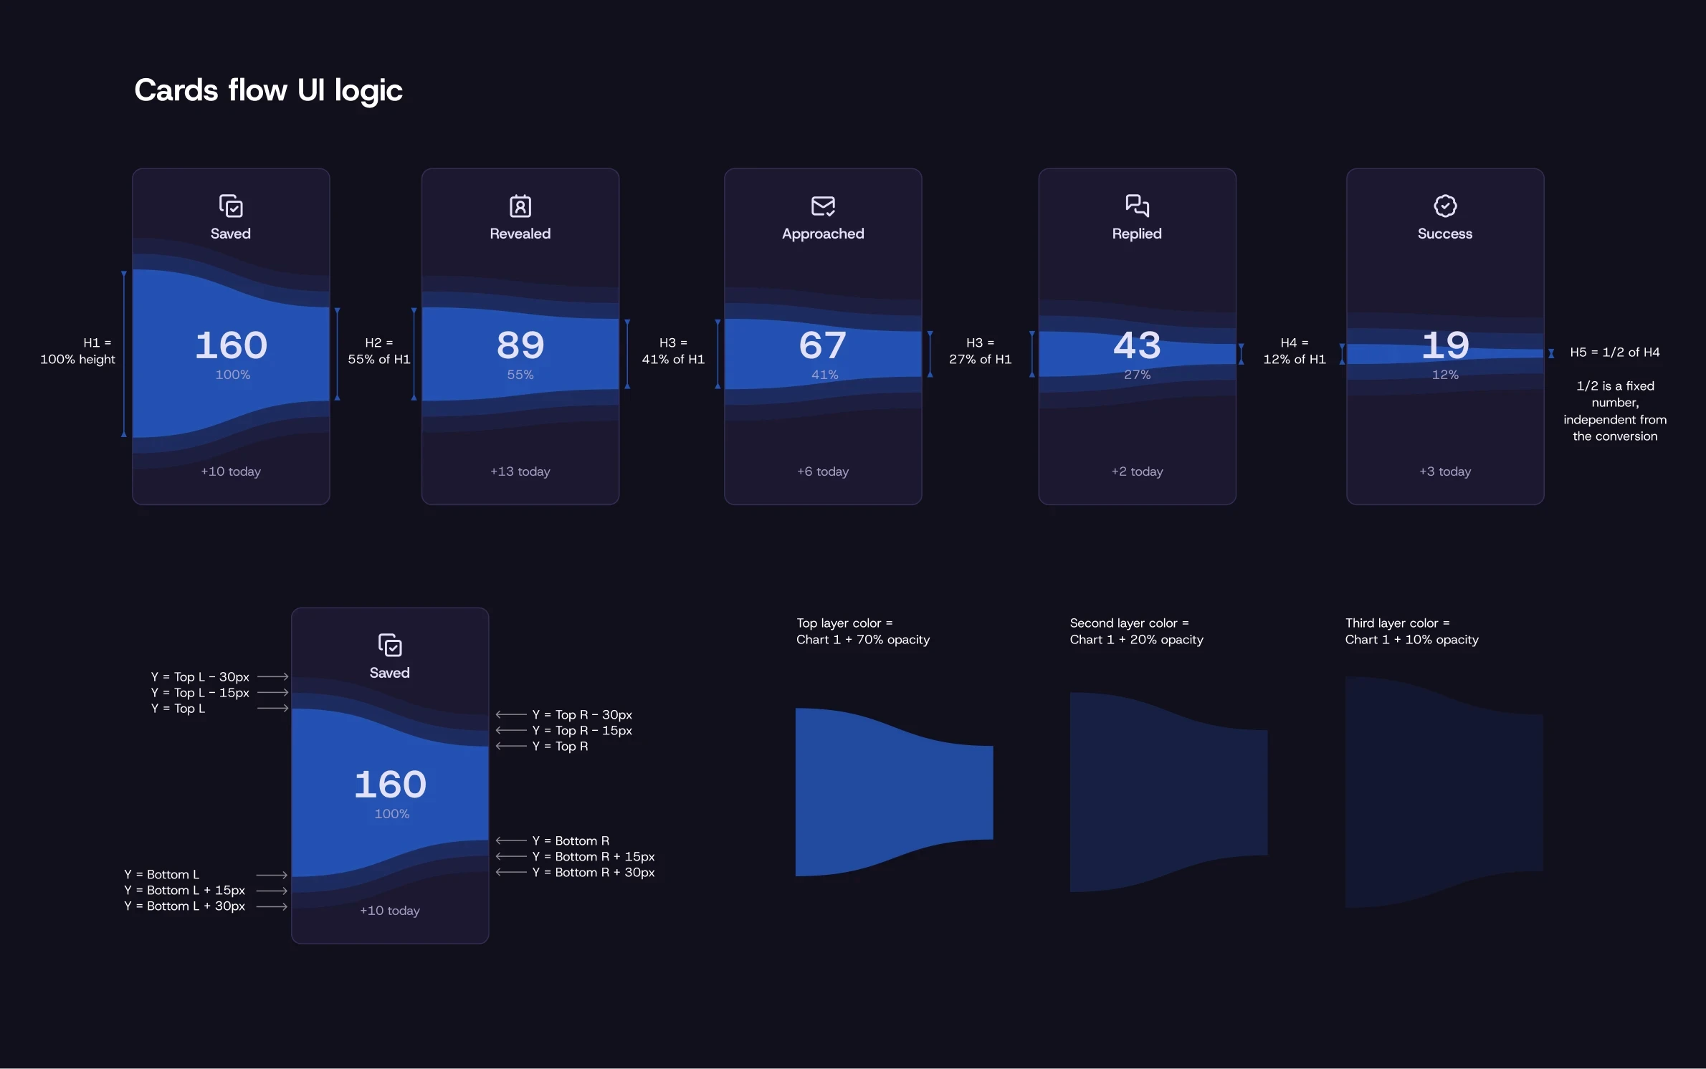Click the arrow next to 'Y = Top L'
The height and width of the screenshot is (1069, 1706).
272,709
